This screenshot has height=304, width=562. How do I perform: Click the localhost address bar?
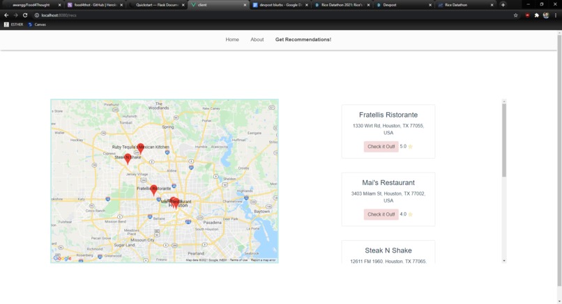(x=273, y=15)
